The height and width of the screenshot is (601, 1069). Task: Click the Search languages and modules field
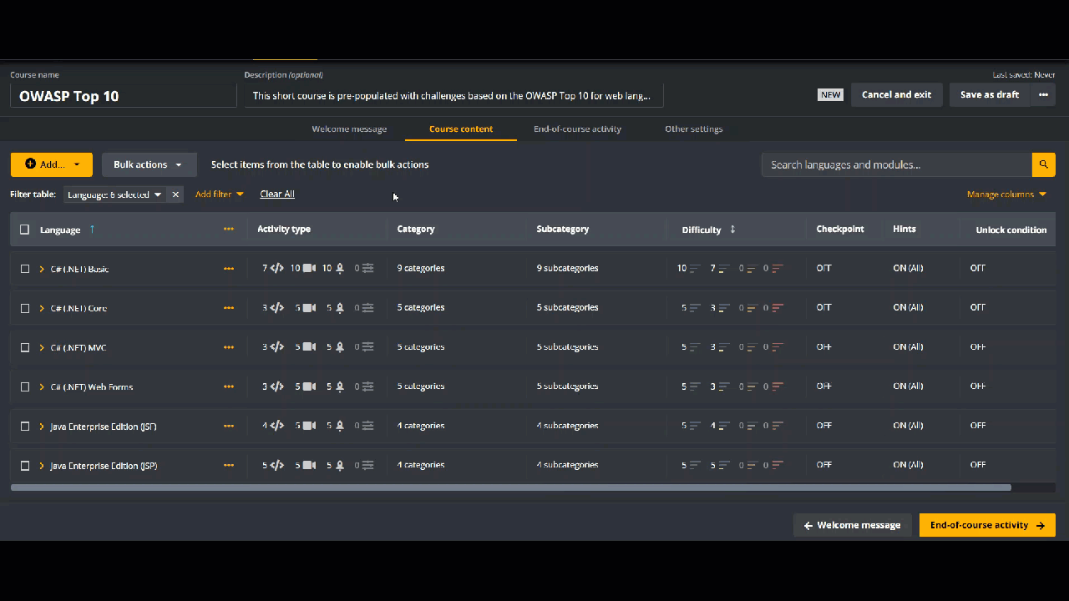click(897, 164)
